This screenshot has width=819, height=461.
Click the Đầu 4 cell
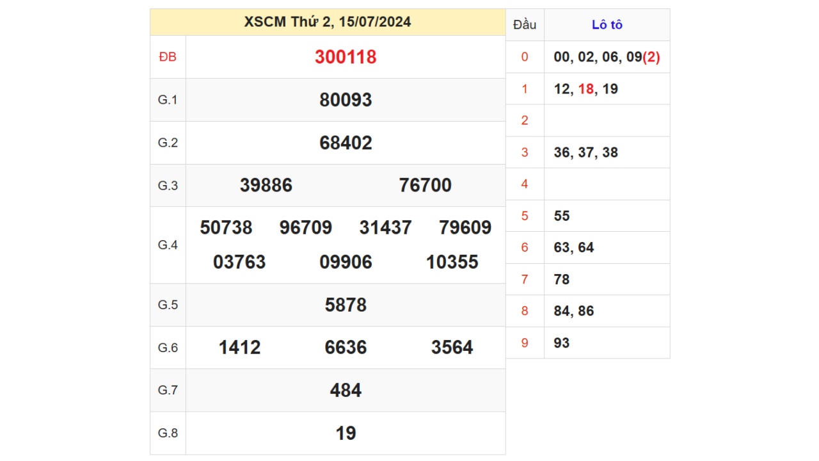[x=525, y=184]
